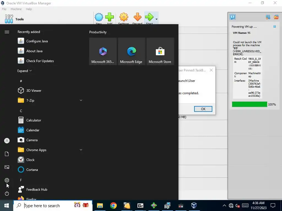Image resolution: width=282 pixels, height=211 pixels.
Task: Click the C letter header
Action: [21, 111]
